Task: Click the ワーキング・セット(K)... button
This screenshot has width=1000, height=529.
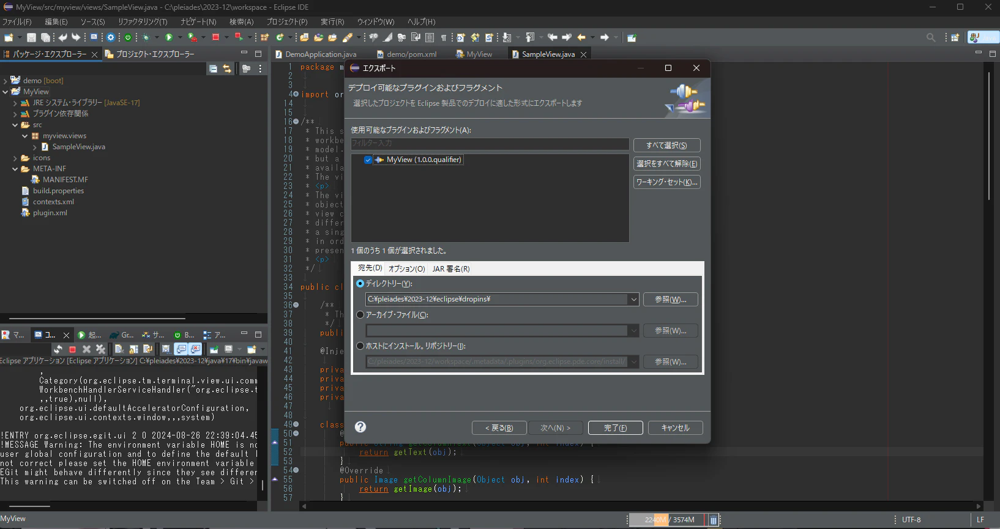Action: (x=666, y=182)
